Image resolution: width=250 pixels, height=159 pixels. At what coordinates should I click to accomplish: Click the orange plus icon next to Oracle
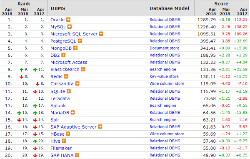tap(68, 20)
